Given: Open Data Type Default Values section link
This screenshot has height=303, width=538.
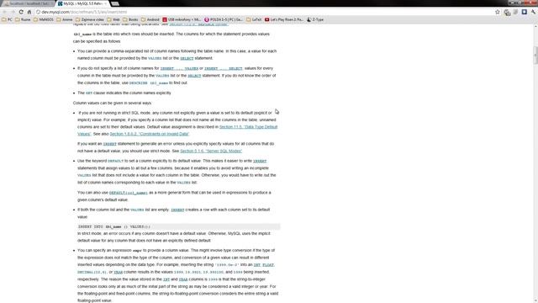Looking at the screenshot, I should tap(177, 130).
